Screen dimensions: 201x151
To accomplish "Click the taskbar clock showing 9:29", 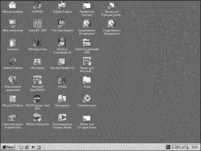I will pos(194,147).
